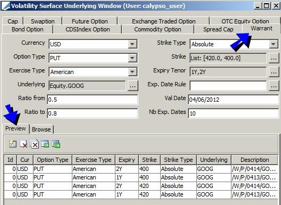Open the Option Type dropdown showing PUT
This screenshot has width=281, height=205.
[x=133, y=58]
